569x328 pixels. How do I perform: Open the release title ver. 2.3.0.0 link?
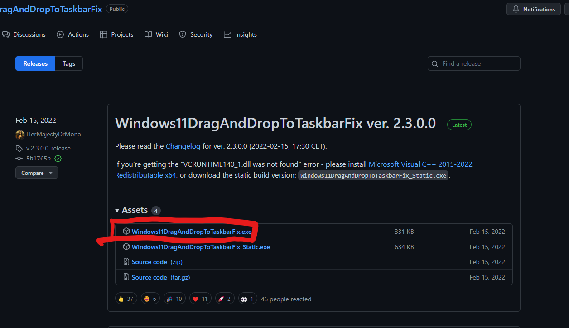(275, 123)
